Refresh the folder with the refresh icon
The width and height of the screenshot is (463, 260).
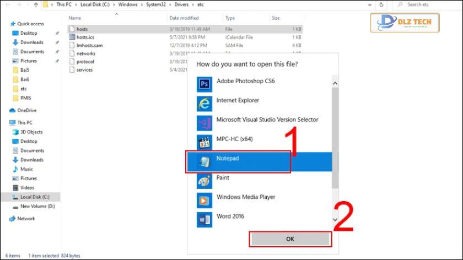click(381, 5)
